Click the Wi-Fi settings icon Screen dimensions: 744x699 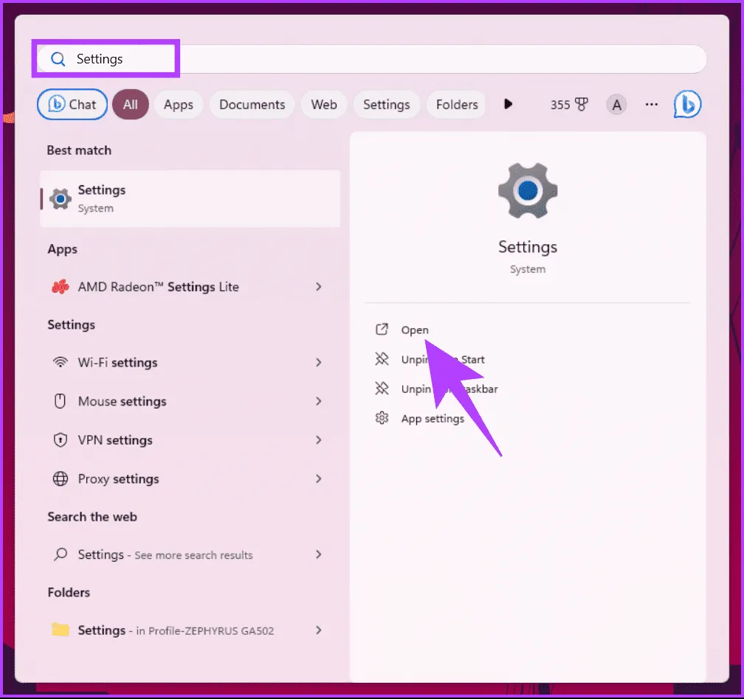click(x=61, y=363)
